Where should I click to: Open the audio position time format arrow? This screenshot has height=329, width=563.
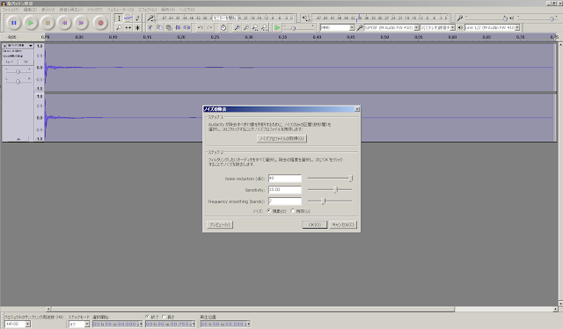[x=248, y=324]
